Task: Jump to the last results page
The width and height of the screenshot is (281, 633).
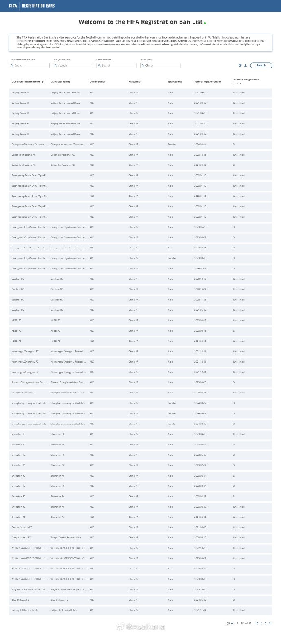Action: pyautogui.click(x=270, y=623)
